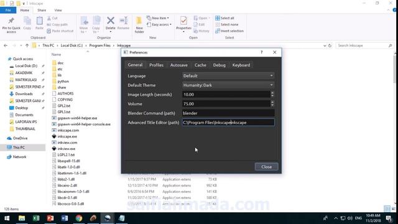This screenshot has height=224, width=398.
Task: Click the Blender Command path field
Action: [228, 113]
